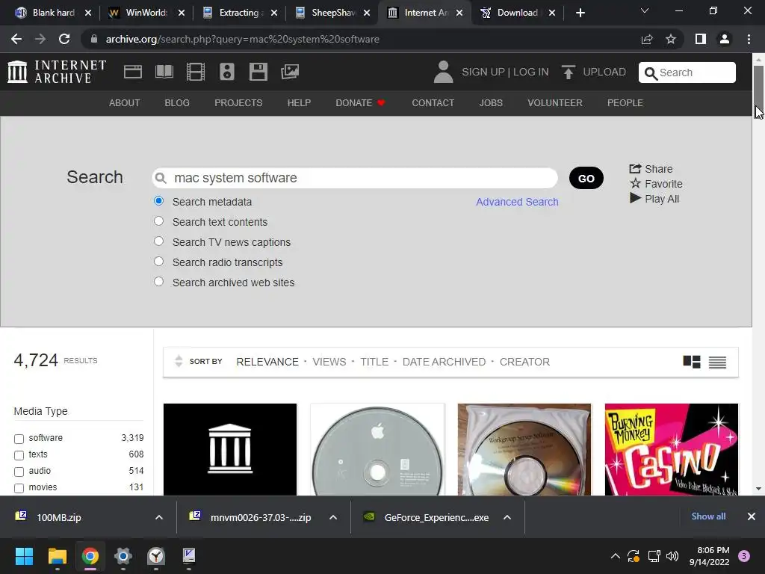
Task: Select Search metadata radio button
Action: (158, 200)
